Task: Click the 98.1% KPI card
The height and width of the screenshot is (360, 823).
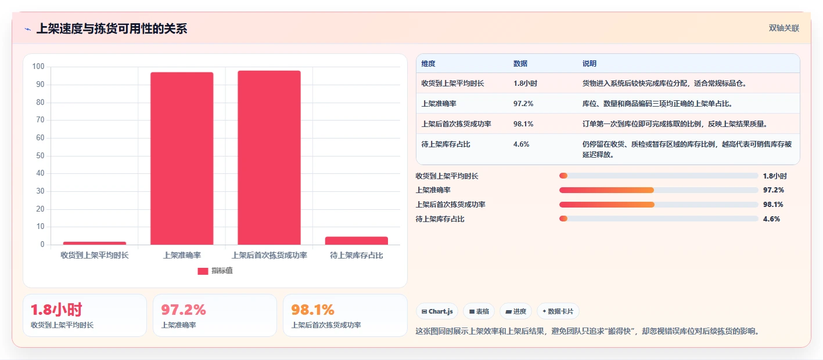Action: click(345, 315)
